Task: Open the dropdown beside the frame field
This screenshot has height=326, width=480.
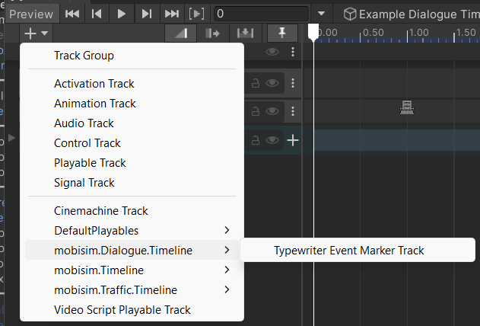Action: tap(321, 14)
